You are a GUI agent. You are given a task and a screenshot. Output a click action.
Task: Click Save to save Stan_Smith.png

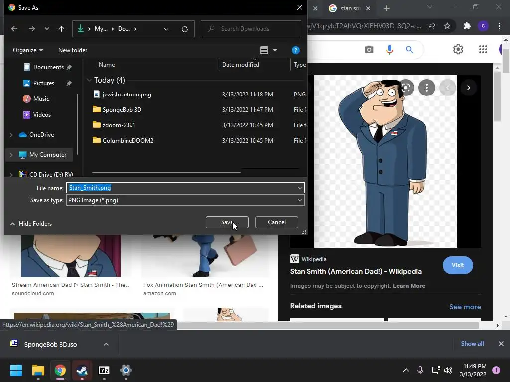click(x=227, y=222)
